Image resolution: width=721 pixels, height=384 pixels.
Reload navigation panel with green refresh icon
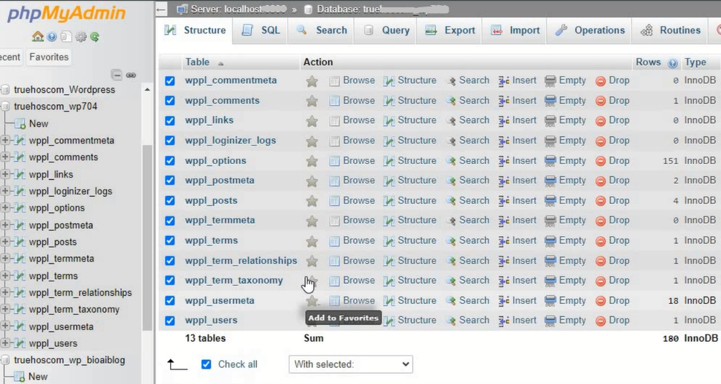pos(95,36)
